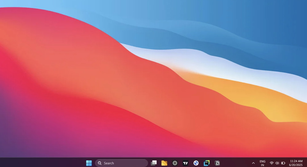Viewport: 307px width, 167px height.
Task: Launch PyCharm from the taskbar
Action: [x=207, y=163]
